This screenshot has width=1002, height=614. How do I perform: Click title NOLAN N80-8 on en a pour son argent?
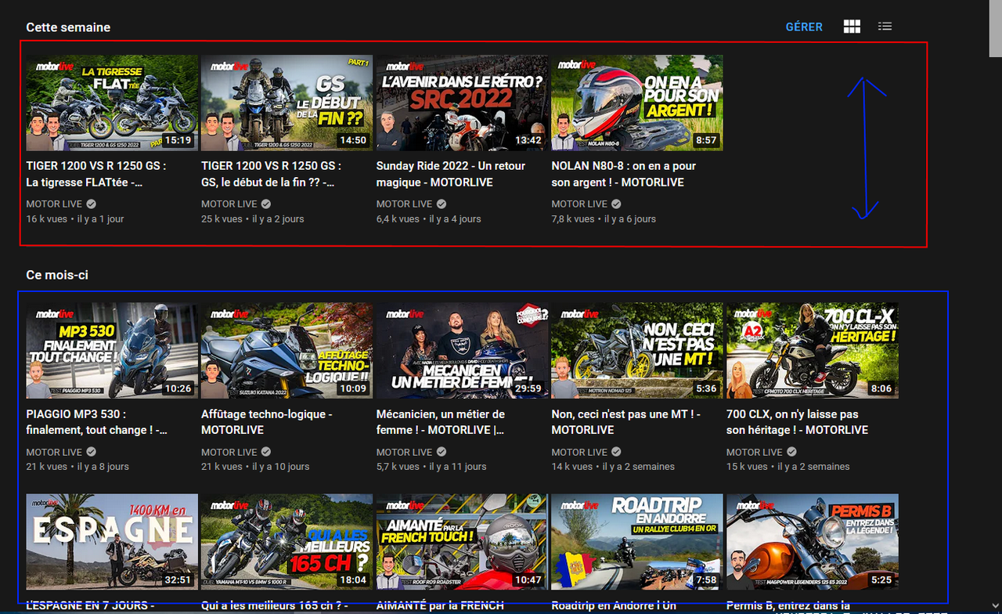pos(624,174)
